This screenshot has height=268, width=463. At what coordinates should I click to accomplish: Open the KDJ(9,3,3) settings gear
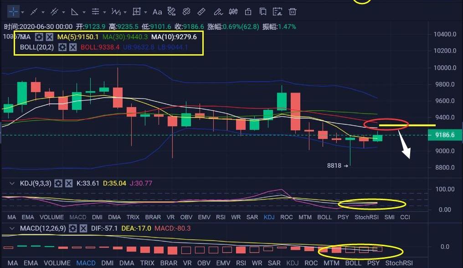tap(58, 183)
